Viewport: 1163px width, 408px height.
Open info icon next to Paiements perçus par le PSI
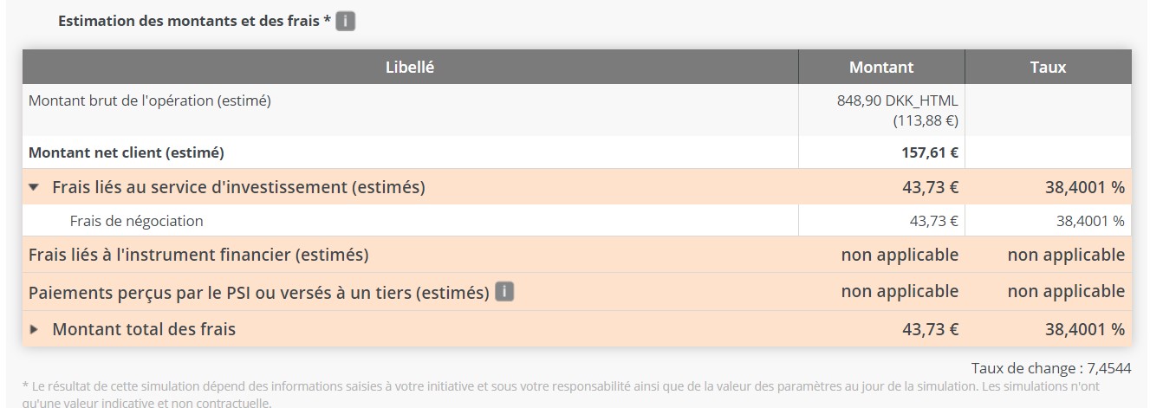(x=504, y=292)
